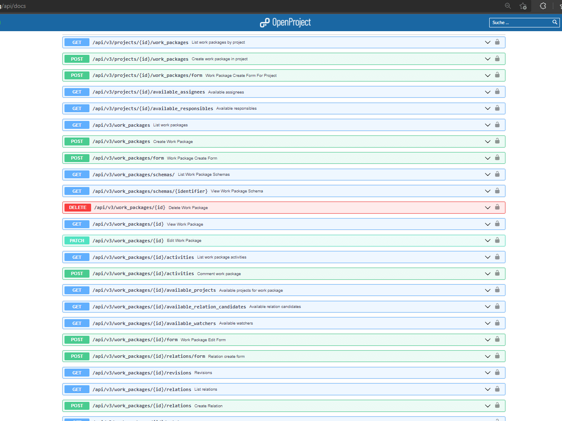Click inside the Suche search input field
This screenshot has height=421, width=562.
pyautogui.click(x=520, y=22)
